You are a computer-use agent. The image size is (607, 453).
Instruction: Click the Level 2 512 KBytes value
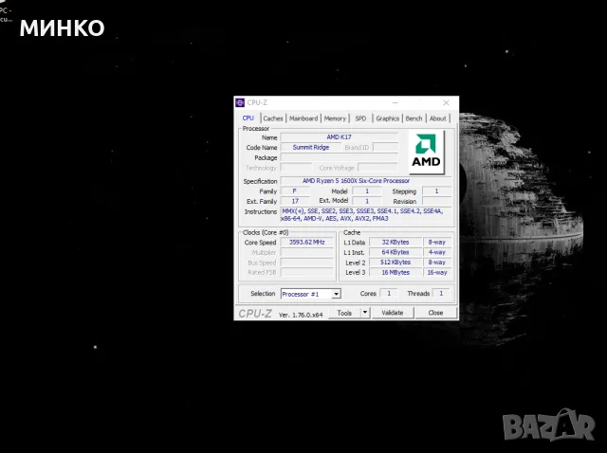395,263
